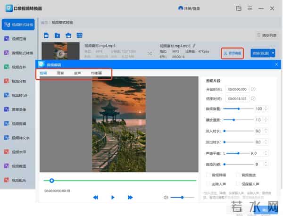Select 视频合并 icon in sidebar
Screen dimensions: 283x216
pos(7,67)
